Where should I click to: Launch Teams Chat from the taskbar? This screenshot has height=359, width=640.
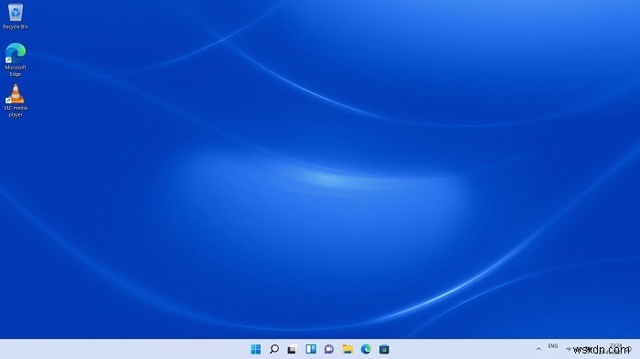pos(329,349)
